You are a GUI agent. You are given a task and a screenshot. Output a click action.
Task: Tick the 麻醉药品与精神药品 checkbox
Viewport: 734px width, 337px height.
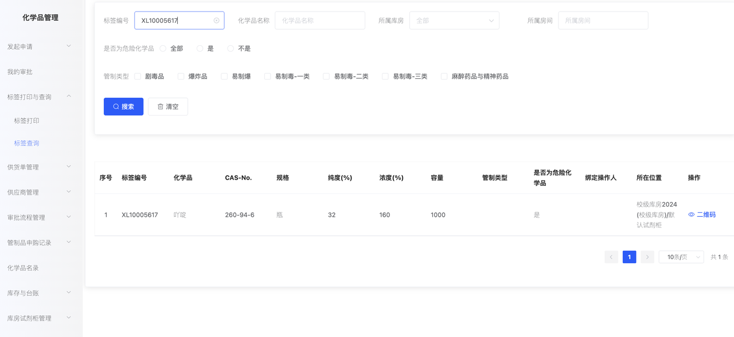click(x=444, y=76)
